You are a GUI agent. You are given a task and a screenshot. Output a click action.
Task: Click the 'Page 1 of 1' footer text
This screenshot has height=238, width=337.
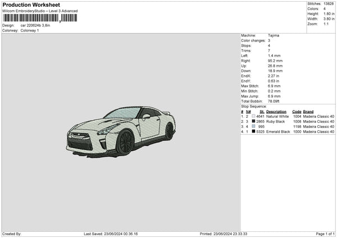point(325,234)
